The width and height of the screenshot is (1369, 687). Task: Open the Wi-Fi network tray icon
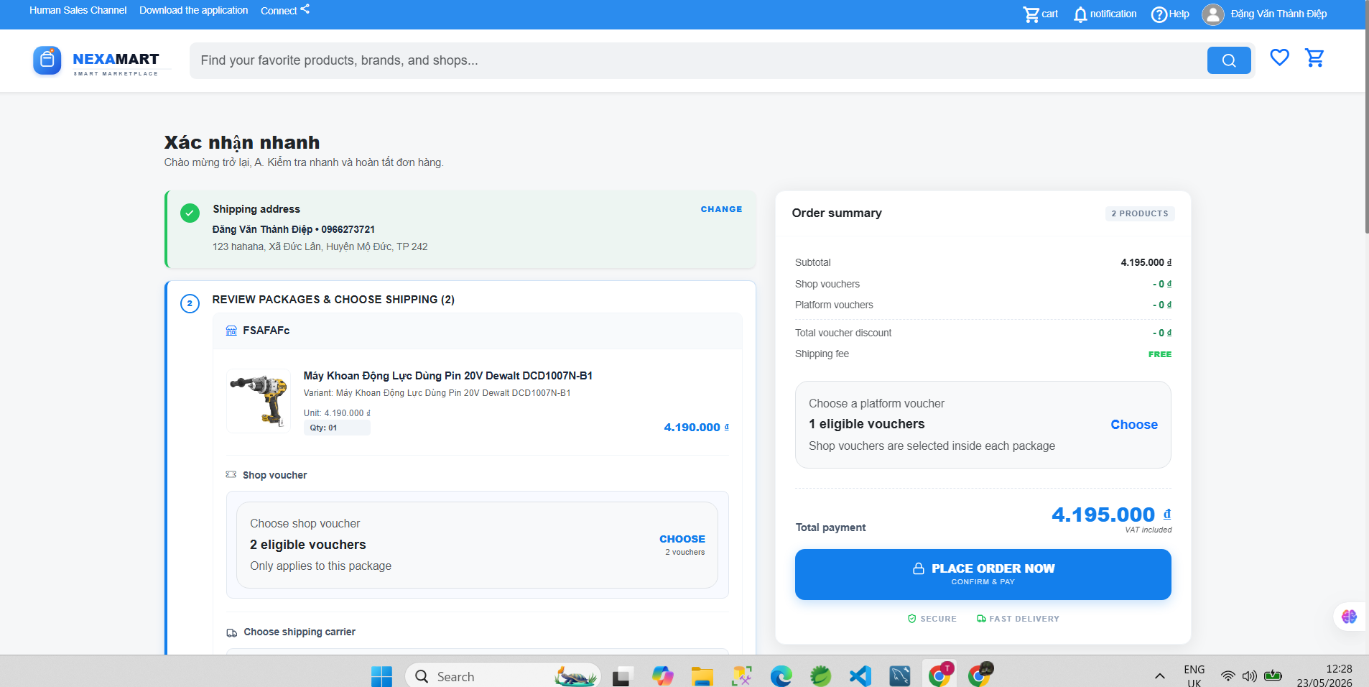(x=1228, y=676)
